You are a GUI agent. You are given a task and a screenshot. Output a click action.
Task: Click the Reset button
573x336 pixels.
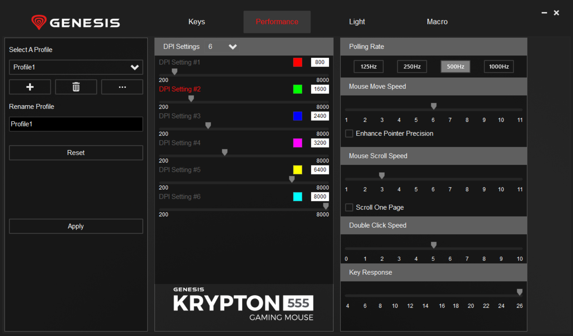pos(76,153)
